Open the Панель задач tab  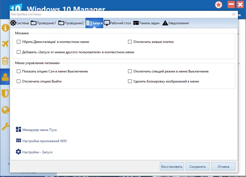146,23
